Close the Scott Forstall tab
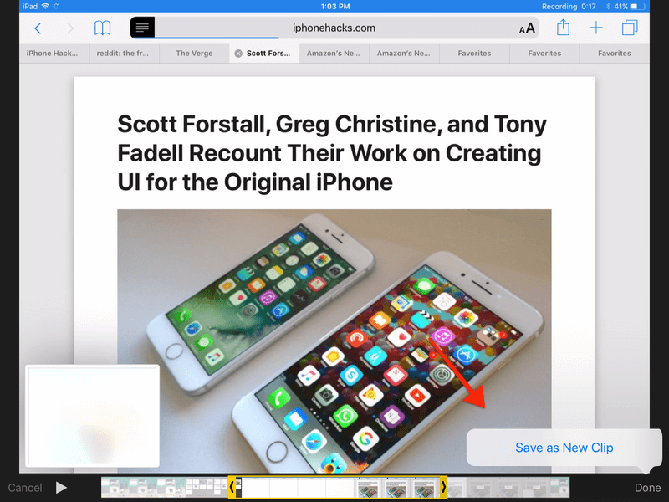Screen dimensions: 669x502 tap(238, 54)
